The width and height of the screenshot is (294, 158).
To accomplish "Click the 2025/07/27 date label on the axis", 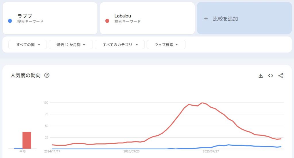I will tap(211, 151).
